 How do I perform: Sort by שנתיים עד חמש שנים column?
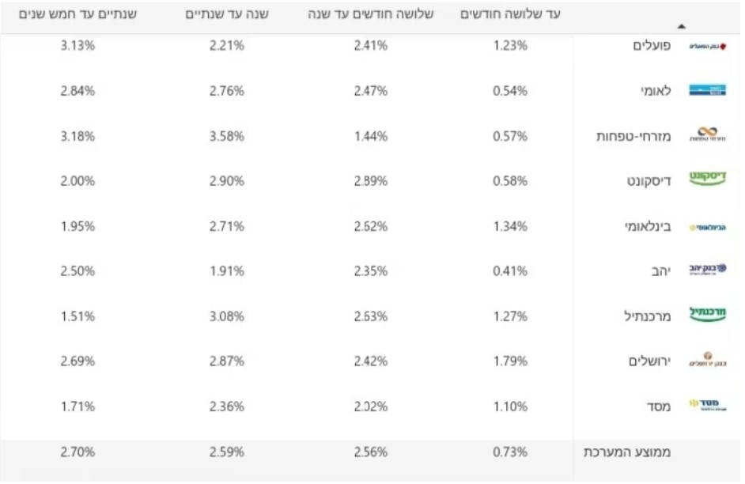pyautogui.click(x=78, y=15)
